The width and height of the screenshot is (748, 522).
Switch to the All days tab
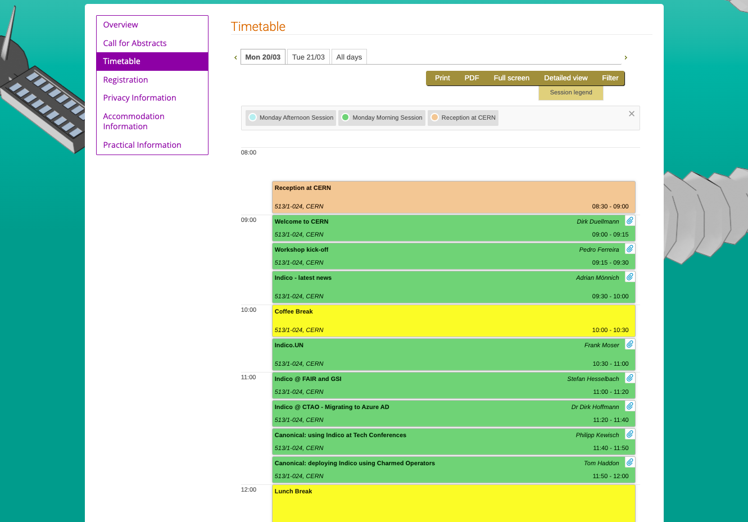pos(349,57)
